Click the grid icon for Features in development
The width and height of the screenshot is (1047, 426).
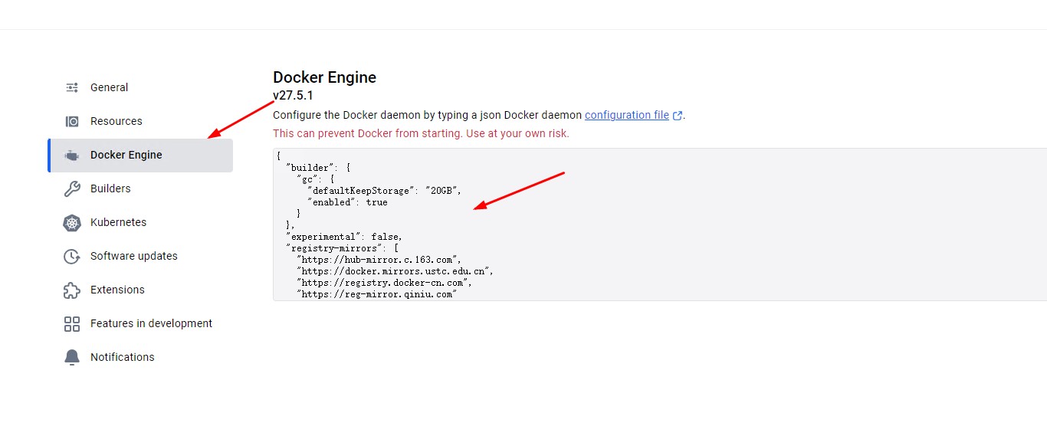pyautogui.click(x=72, y=324)
